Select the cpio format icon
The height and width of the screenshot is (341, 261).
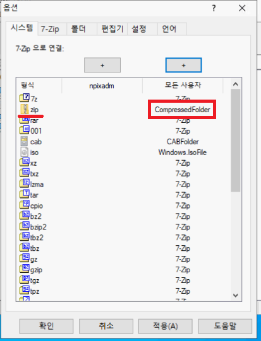coord(24,205)
